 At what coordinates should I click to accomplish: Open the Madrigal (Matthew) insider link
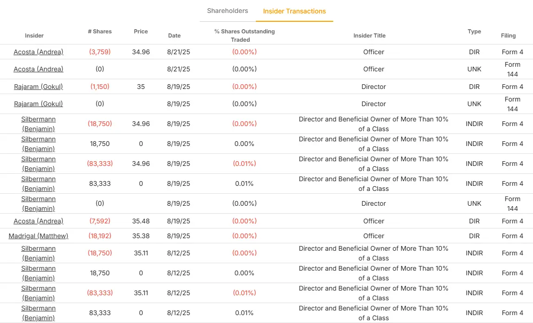click(x=38, y=236)
